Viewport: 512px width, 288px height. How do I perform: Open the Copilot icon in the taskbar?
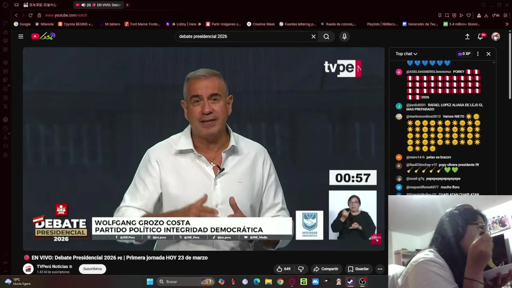point(222,282)
